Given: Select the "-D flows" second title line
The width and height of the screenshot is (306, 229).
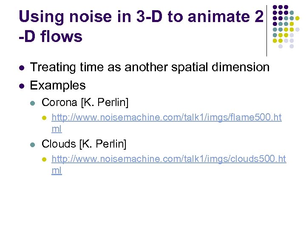Looking at the screenshot, I should [x=51, y=37].
